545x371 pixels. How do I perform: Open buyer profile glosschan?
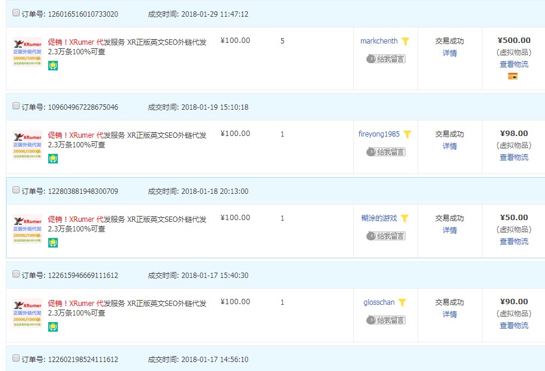click(379, 302)
